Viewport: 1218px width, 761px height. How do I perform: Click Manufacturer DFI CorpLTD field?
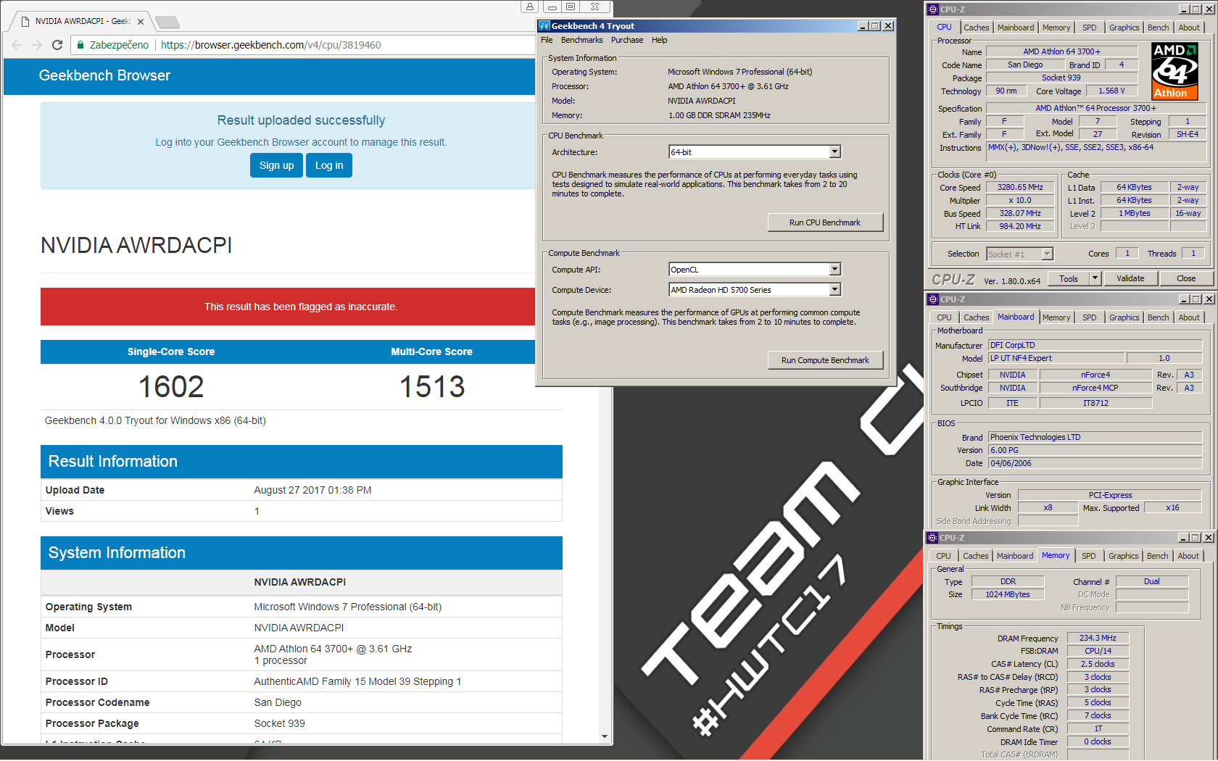pyautogui.click(x=1095, y=345)
